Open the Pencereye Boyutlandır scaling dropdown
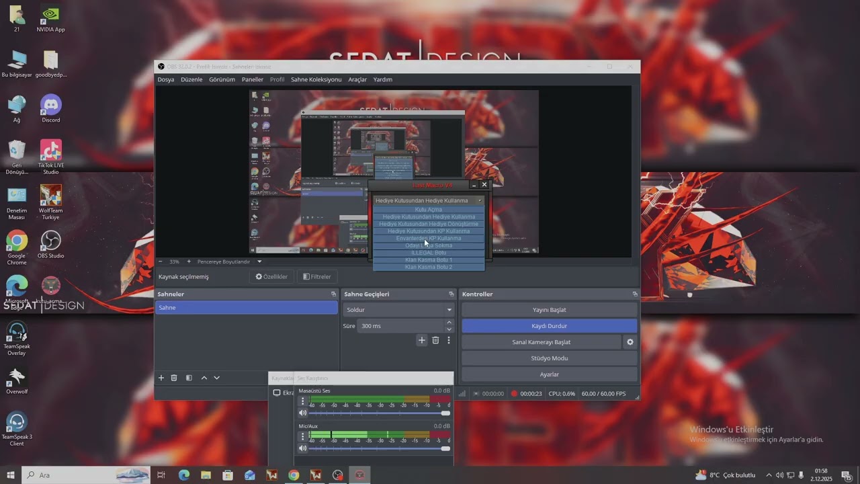 (x=229, y=261)
